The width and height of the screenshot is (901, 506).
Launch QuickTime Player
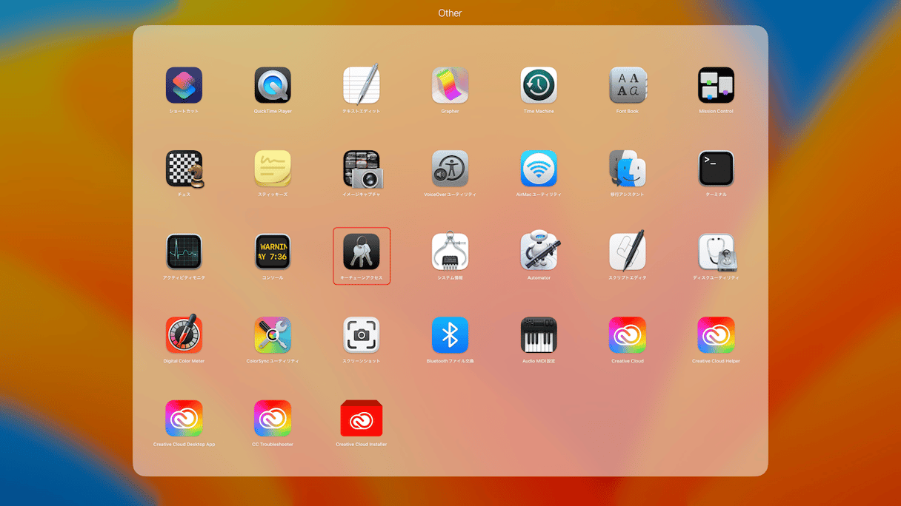coord(273,85)
